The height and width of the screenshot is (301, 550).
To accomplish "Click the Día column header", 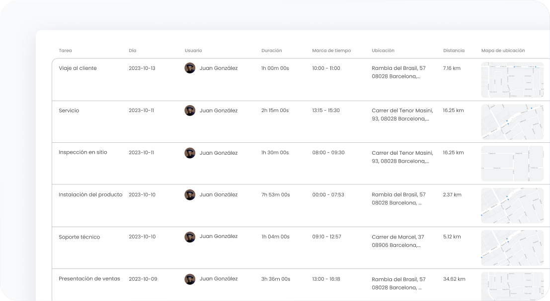I will [132, 51].
